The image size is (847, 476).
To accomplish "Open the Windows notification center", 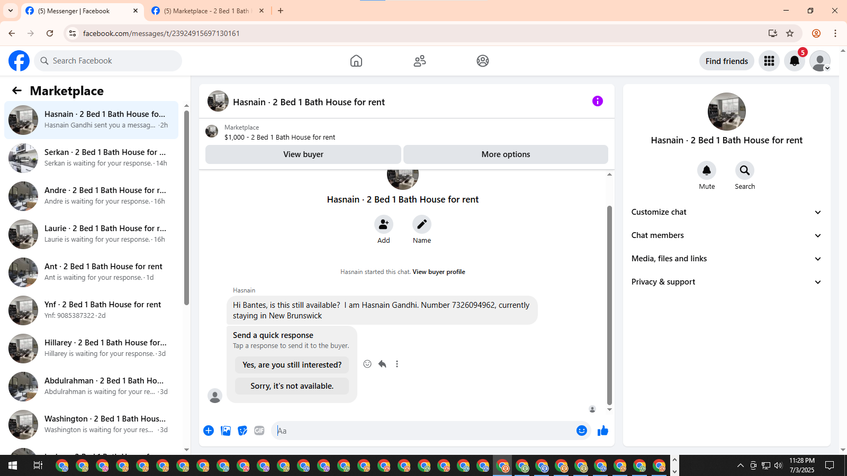I will (x=830, y=465).
